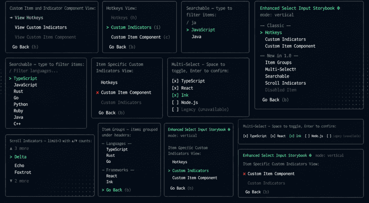
Task: Select Rust in the Filter languages list
Action: (x=18, y=91)
